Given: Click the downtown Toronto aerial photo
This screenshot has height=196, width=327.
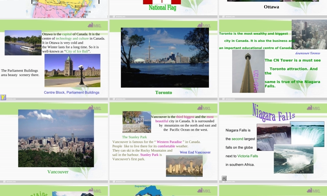Looking at the screenshot, I should coord(309,34).
